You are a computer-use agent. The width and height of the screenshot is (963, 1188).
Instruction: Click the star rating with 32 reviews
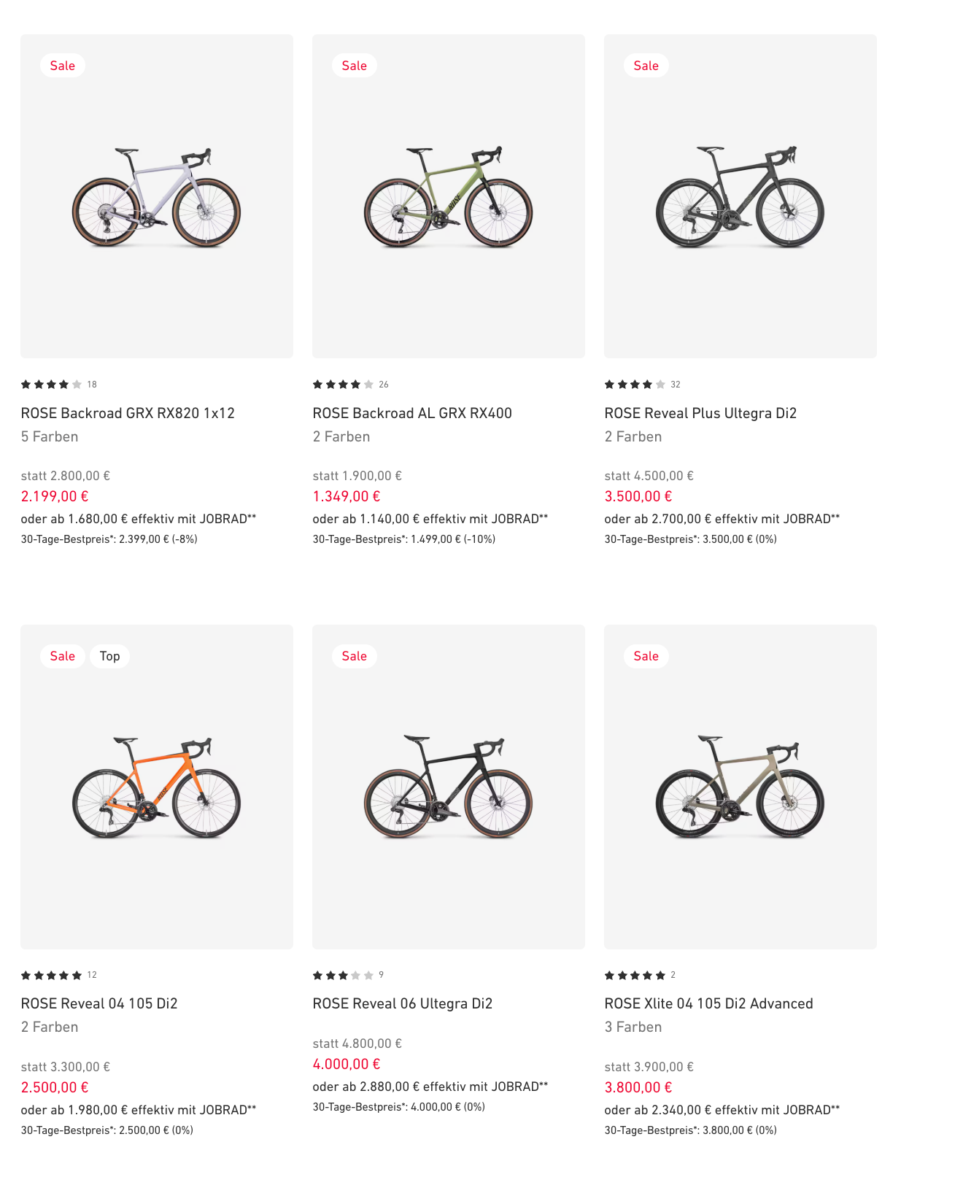(635, 385)
